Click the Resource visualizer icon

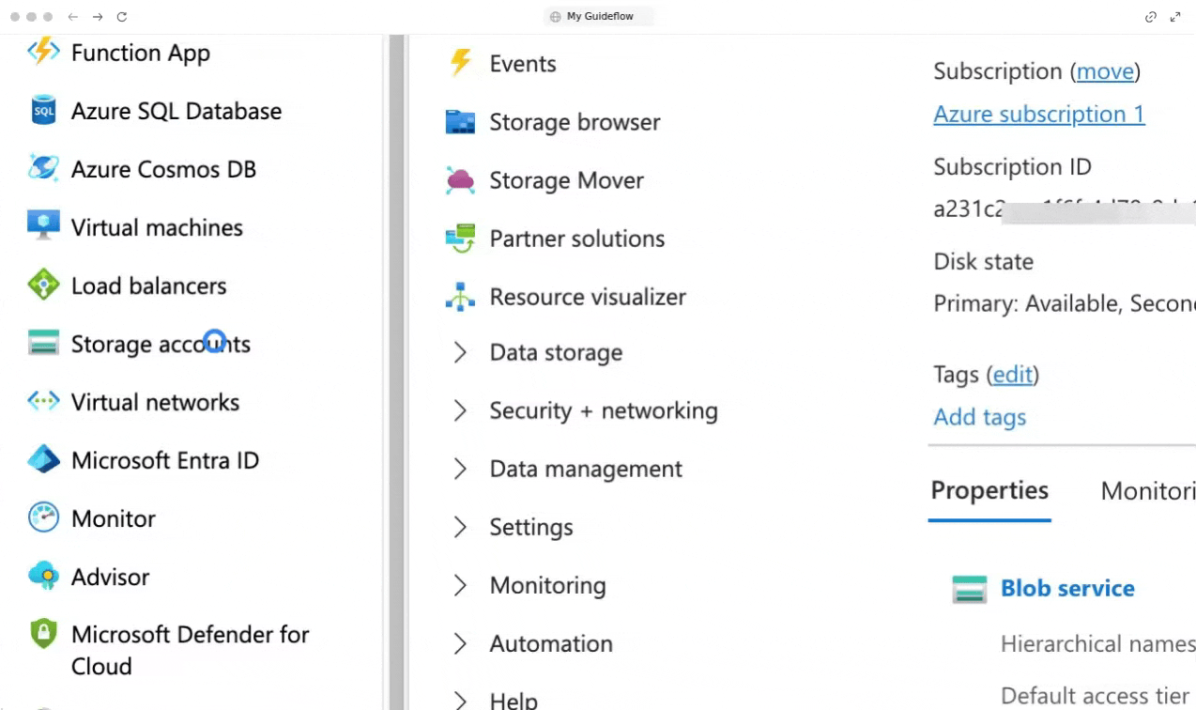[460, 297]
